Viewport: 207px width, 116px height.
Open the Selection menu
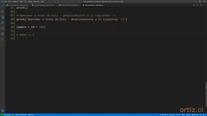tap(15, 2)
